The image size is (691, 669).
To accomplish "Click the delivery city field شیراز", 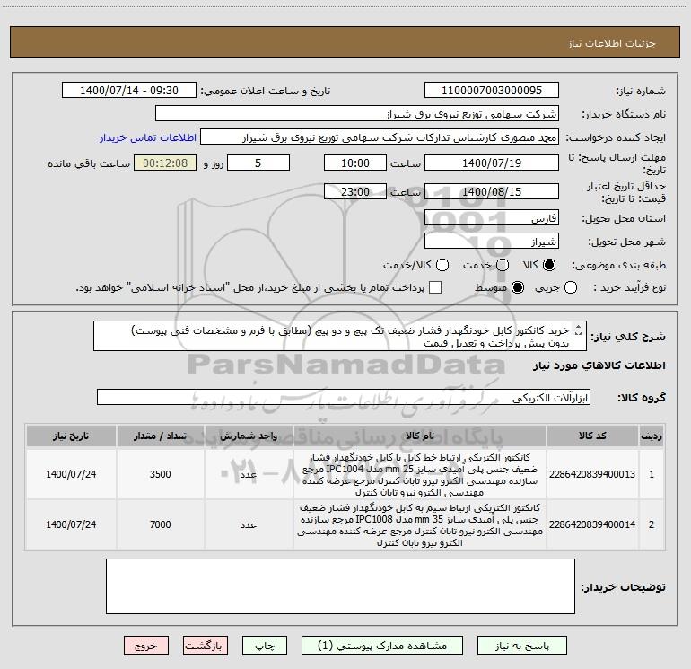I will click(492, 242).
